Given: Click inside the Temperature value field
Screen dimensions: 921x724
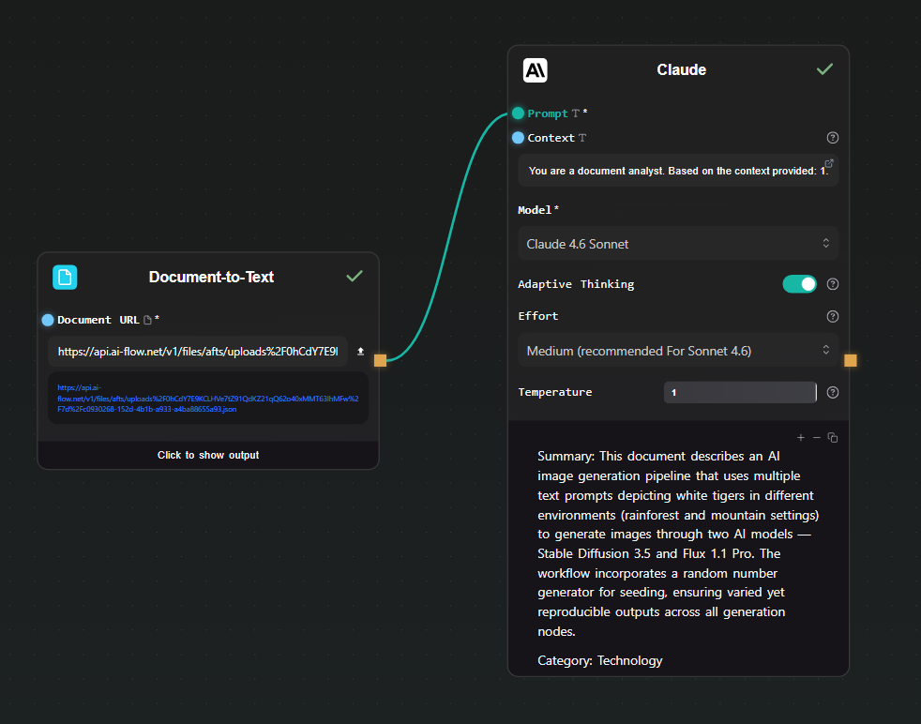Looking at the screenshot, I should click(x=741, y=392).
